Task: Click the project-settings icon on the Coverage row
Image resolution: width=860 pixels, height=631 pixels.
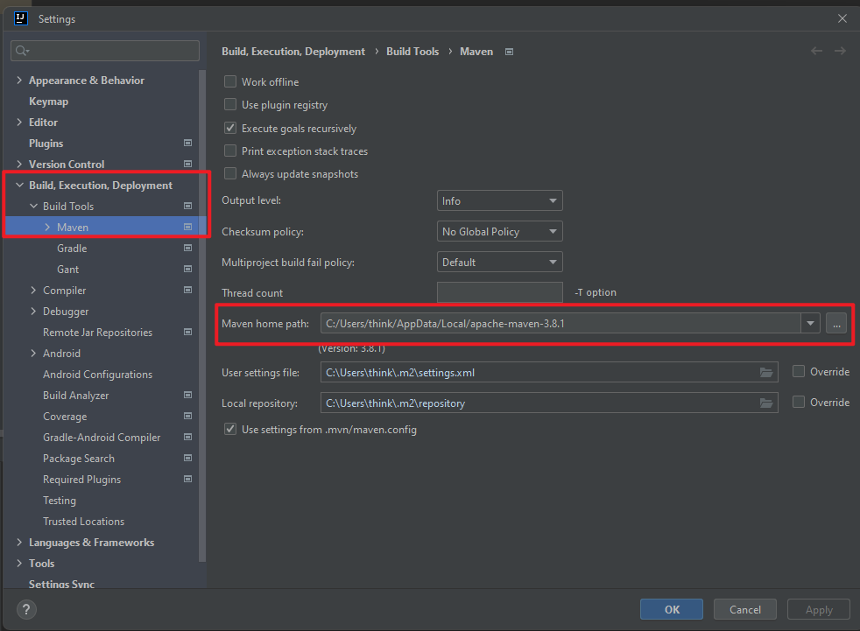Action: pyautogui.click(x=187, y=416)
